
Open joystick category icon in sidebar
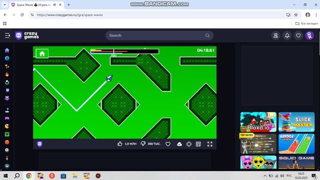[7, 110]
